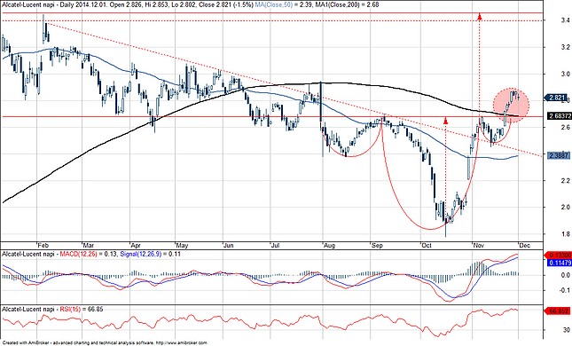The image size is (572, 346).
Task: Click the Dec date axis label
Action: coord(525,245)
